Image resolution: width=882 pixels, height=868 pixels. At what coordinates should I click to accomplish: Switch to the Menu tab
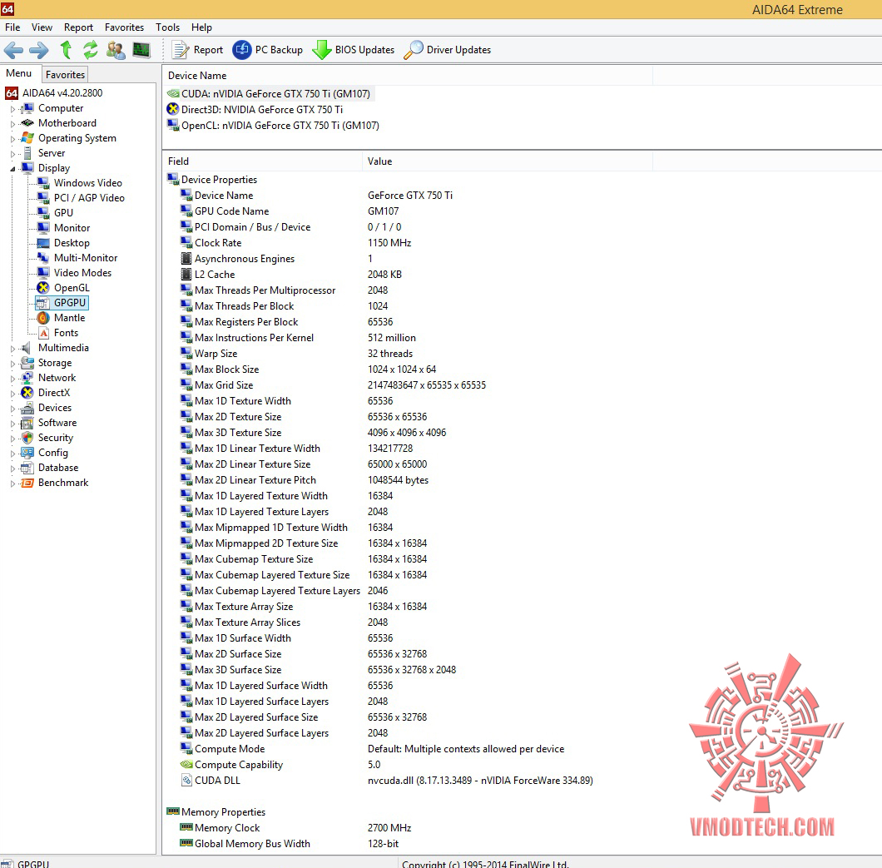[19, 73]
